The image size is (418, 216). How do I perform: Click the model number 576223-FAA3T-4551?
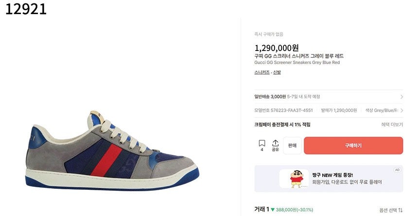283,111
